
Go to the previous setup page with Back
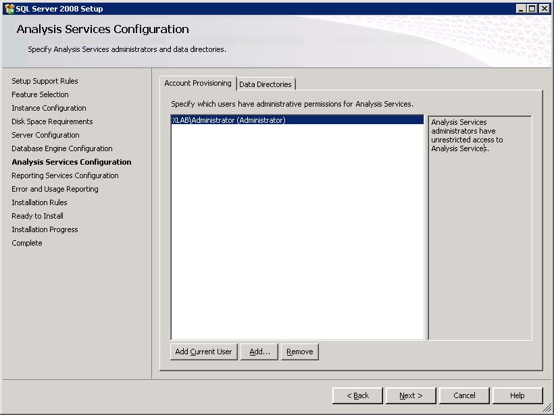(357, 395)
